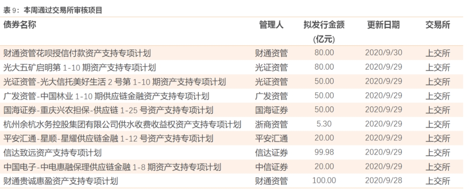Viewport: 472px width, 194px height.
Task: Select the 更新日期 column header
Action: [x=384, y=25]
